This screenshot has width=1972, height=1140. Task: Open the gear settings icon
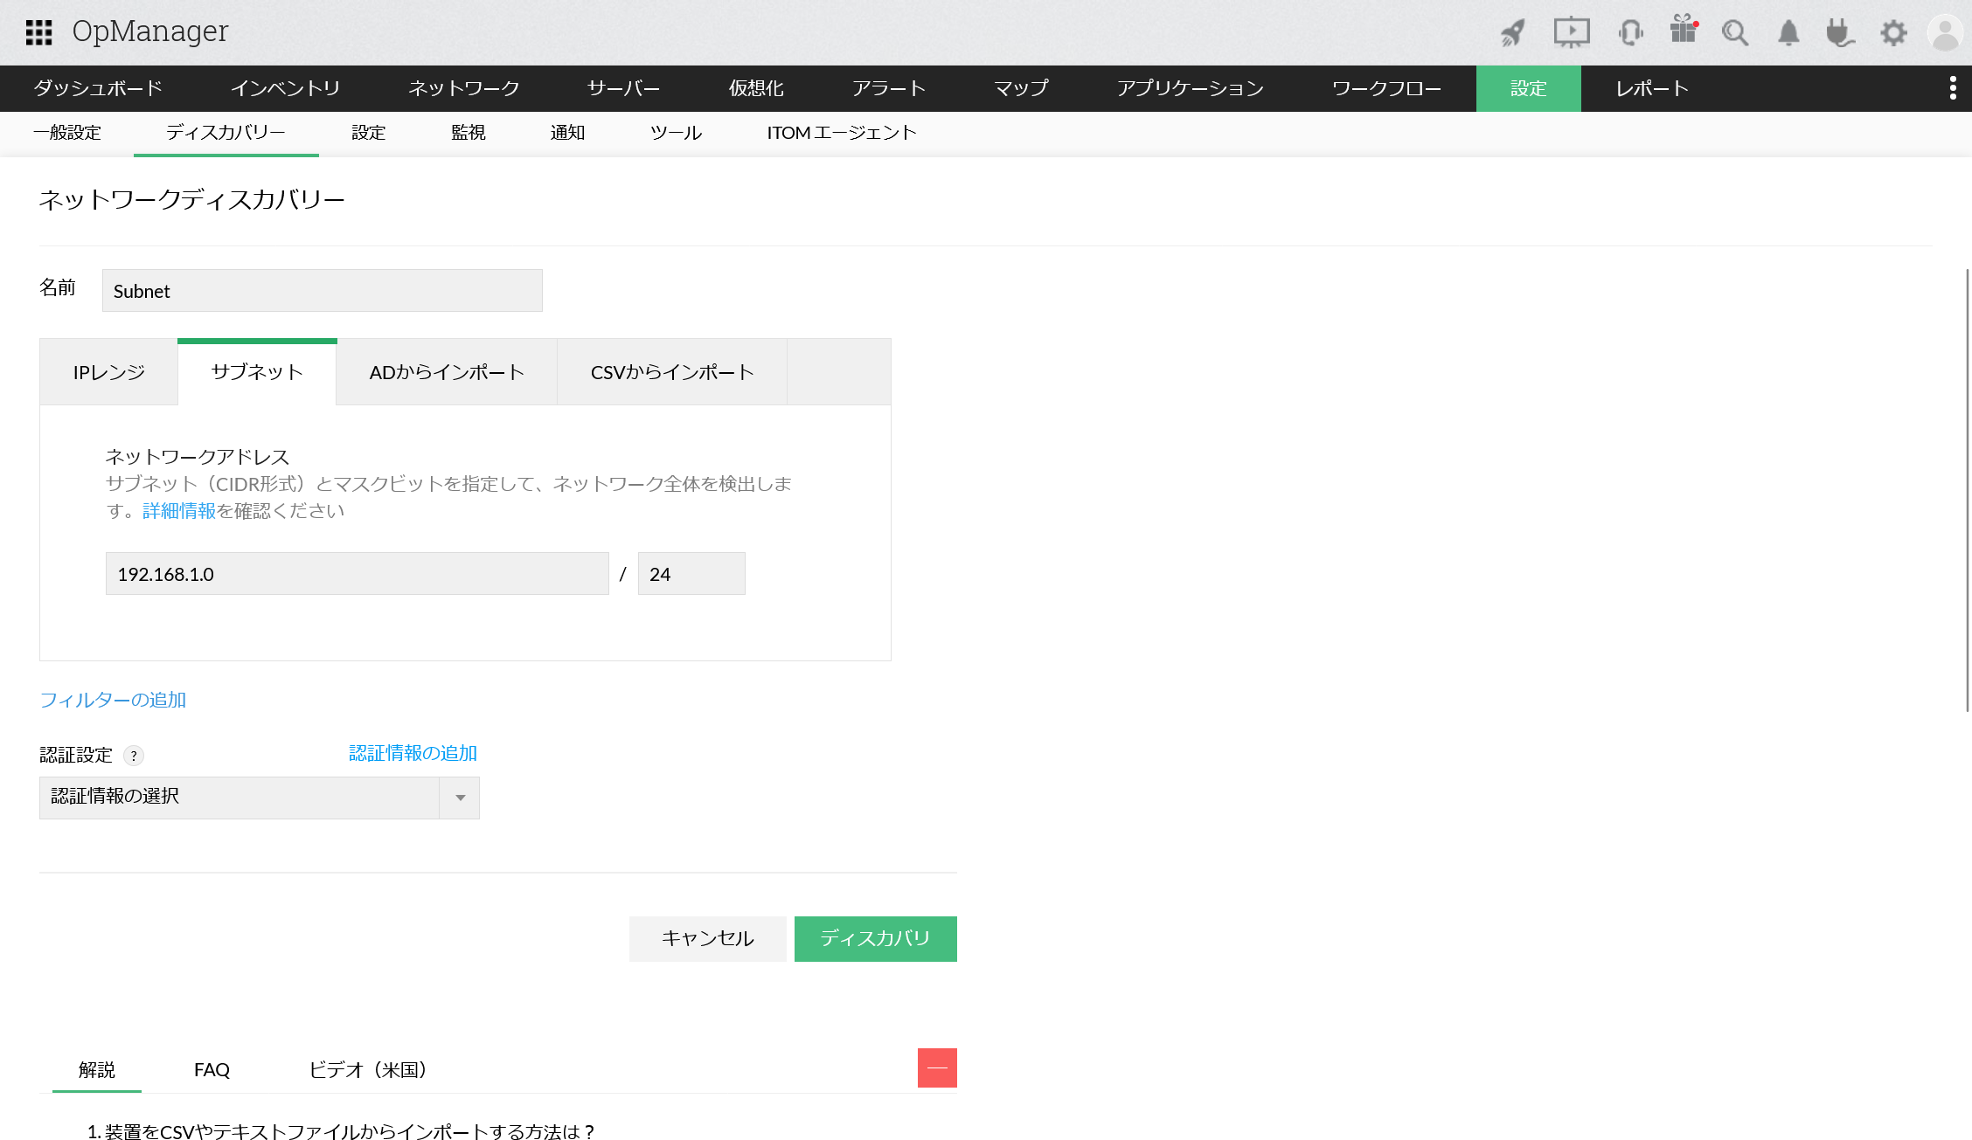(x=1893, y=33)
